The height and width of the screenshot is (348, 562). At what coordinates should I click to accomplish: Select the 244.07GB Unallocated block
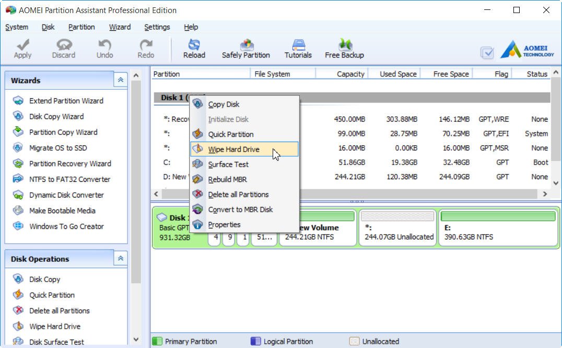[397, 228]
